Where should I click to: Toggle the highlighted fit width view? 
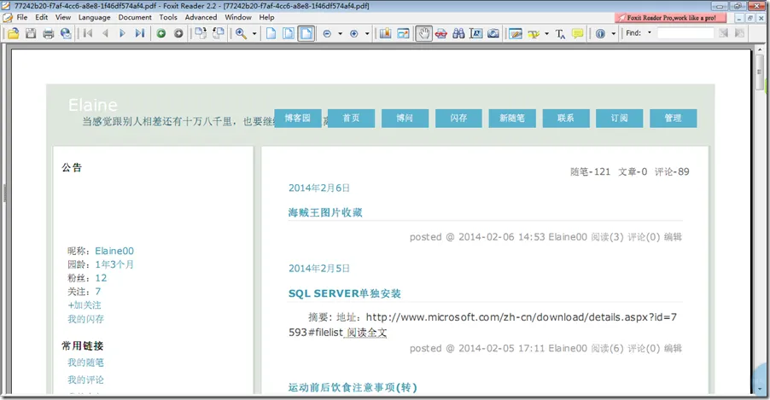(306, 33)
